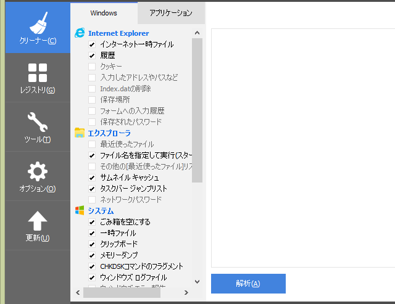Uncheck クリップボード checkbox
The width and height of the screenshot is (395, 304).
coord(92,244)
